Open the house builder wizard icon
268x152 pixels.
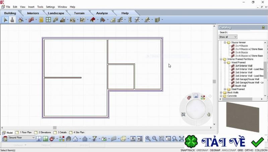pos(21,20)
